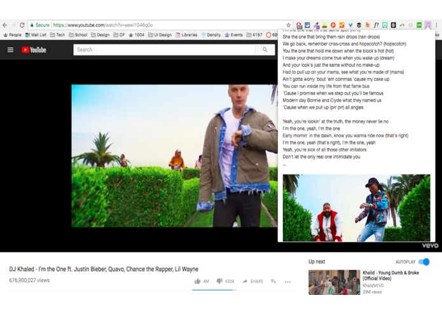Open the Events bookmark
Image resolution: width=442 pixels, height=314 pixels.
tap(233, 35)
